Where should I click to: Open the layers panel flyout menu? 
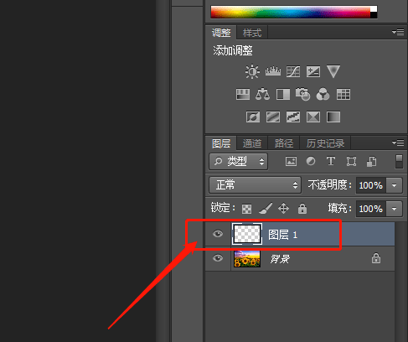pos(398,142)
